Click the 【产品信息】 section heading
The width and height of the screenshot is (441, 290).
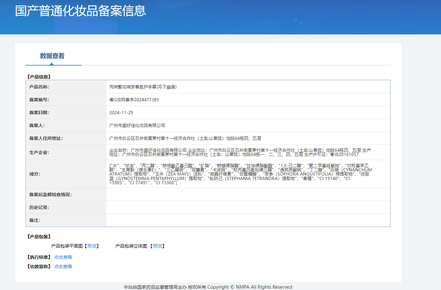pos(39,77)
